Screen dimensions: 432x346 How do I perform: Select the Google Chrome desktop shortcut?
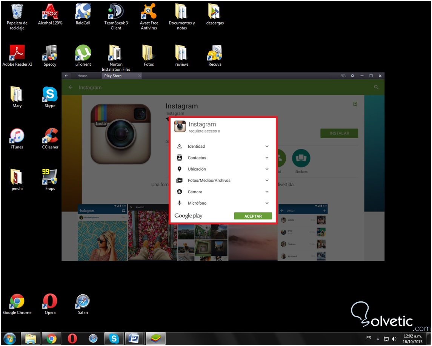click(x=17, y=304)
